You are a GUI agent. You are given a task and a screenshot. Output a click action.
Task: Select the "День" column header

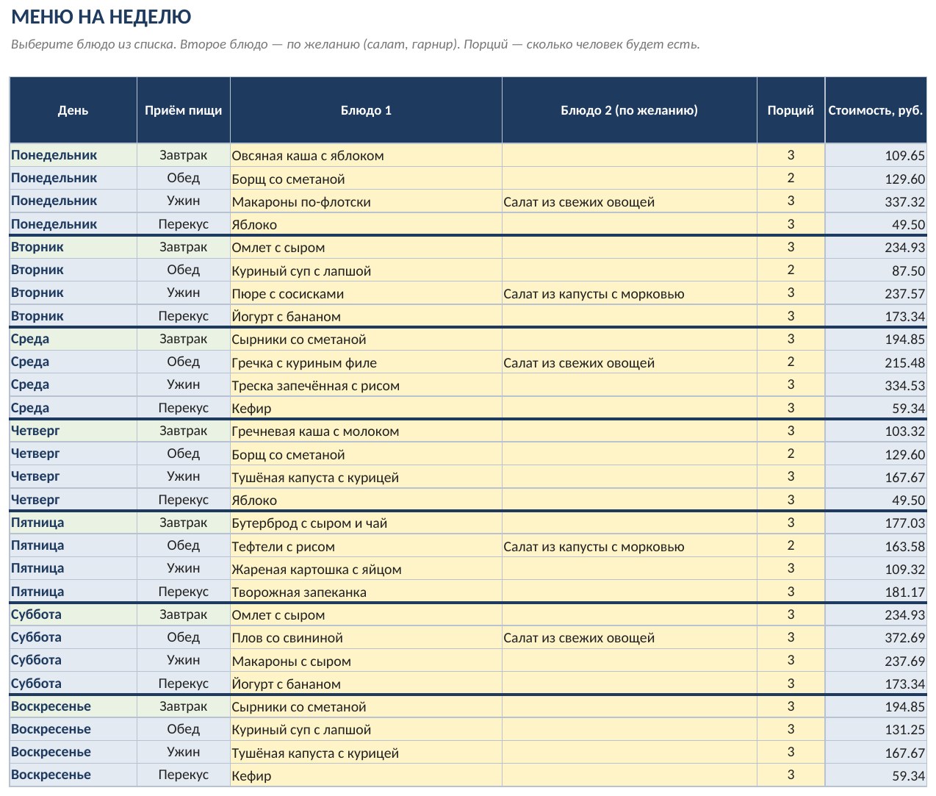pos(73,110)
